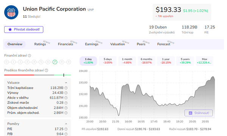The width and height of the screenshot is (227, 136).
Task: Collapse the Valuace section chevron
Action: 66,83
